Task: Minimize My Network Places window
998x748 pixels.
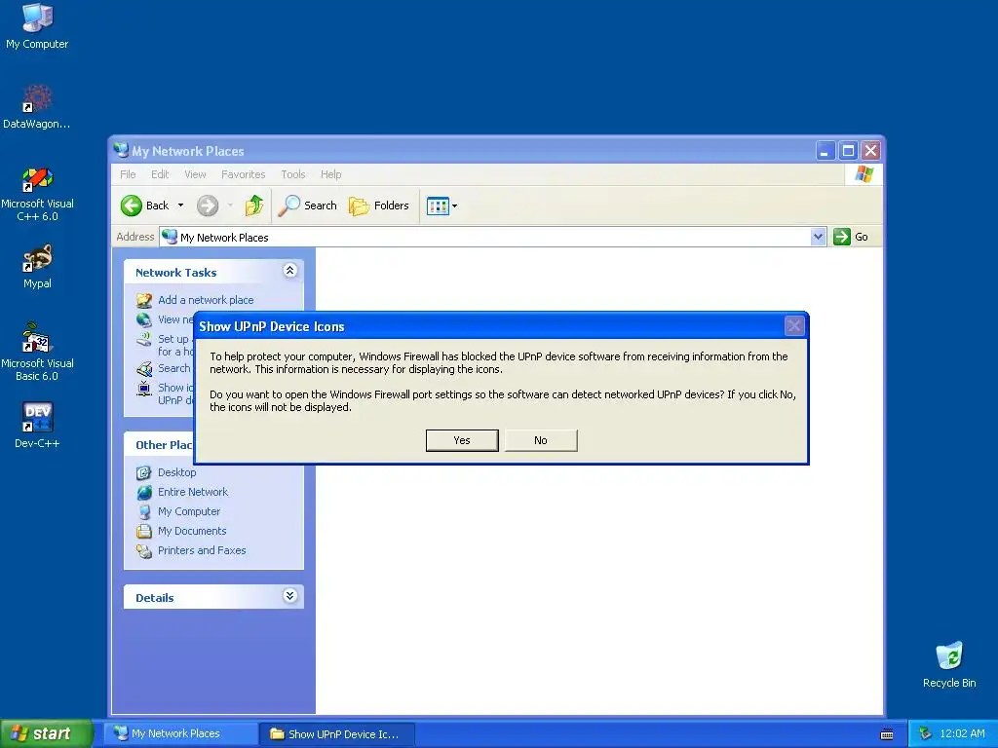Action: pyautogui.click(x=825, y=151)
